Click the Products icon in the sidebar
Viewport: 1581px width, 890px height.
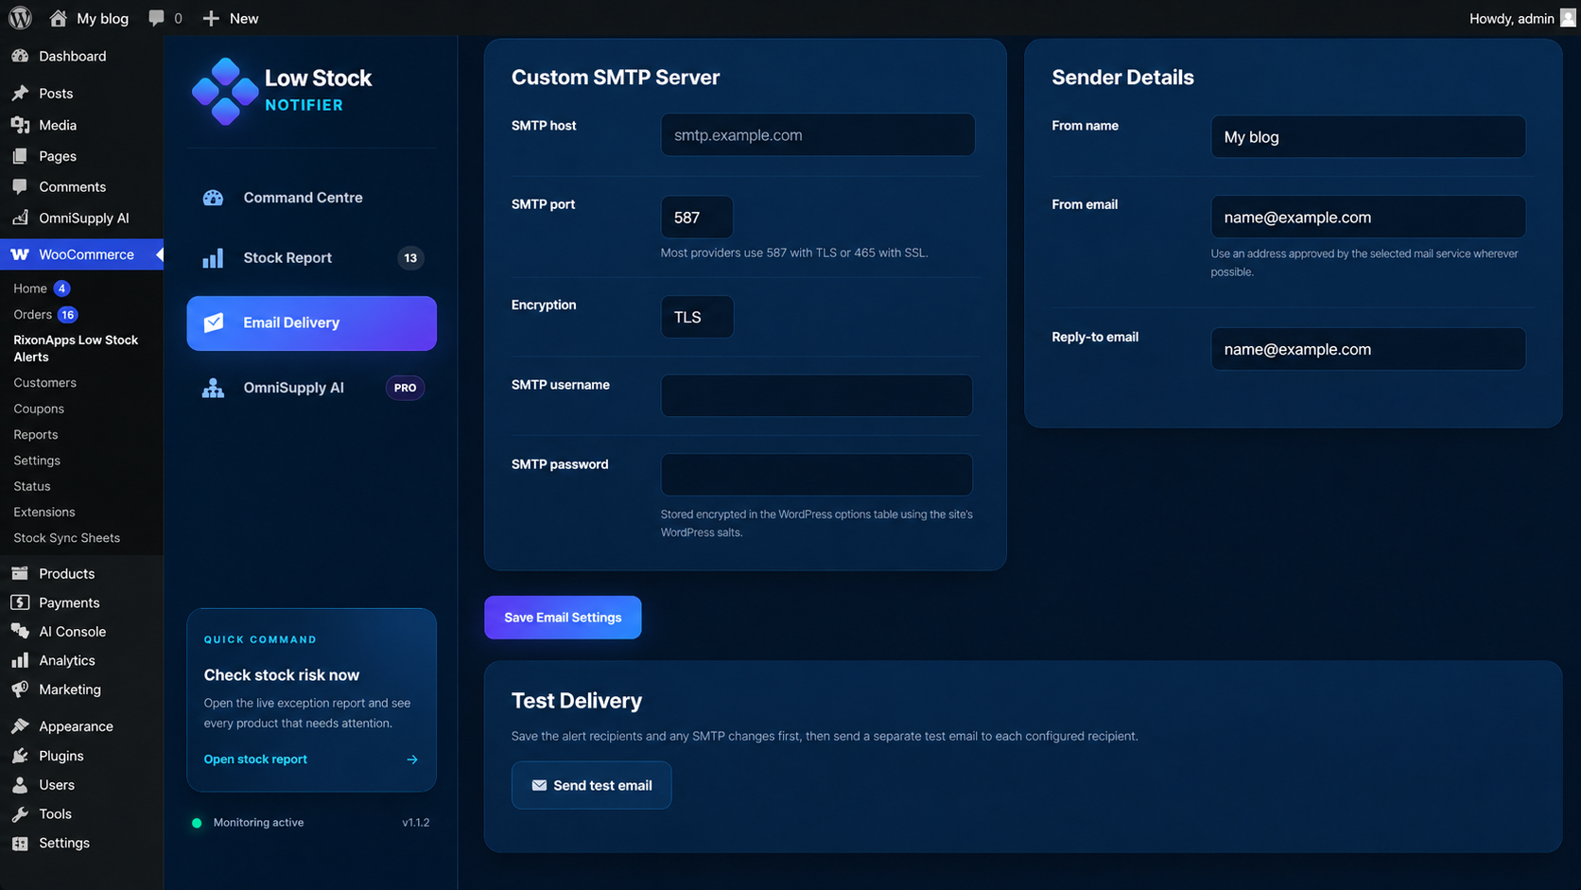tap(20, 573)
